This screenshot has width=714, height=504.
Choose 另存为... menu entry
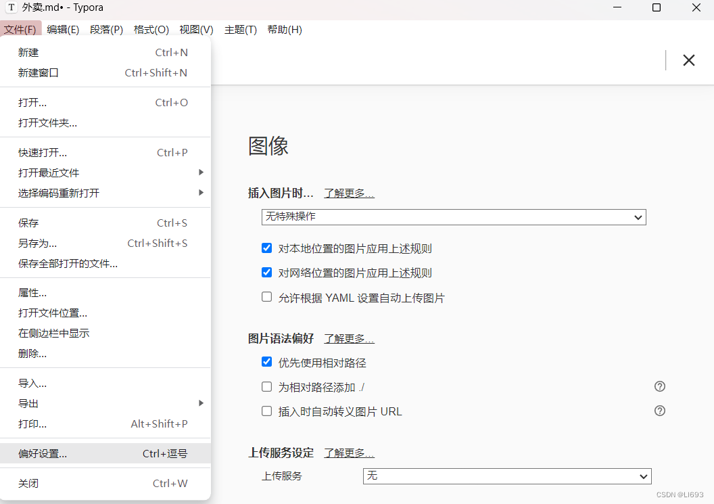[105, 243]
